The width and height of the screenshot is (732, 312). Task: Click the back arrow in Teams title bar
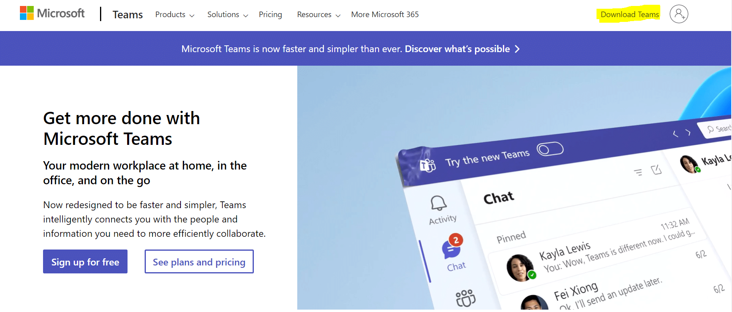click(x=675, y=134)
